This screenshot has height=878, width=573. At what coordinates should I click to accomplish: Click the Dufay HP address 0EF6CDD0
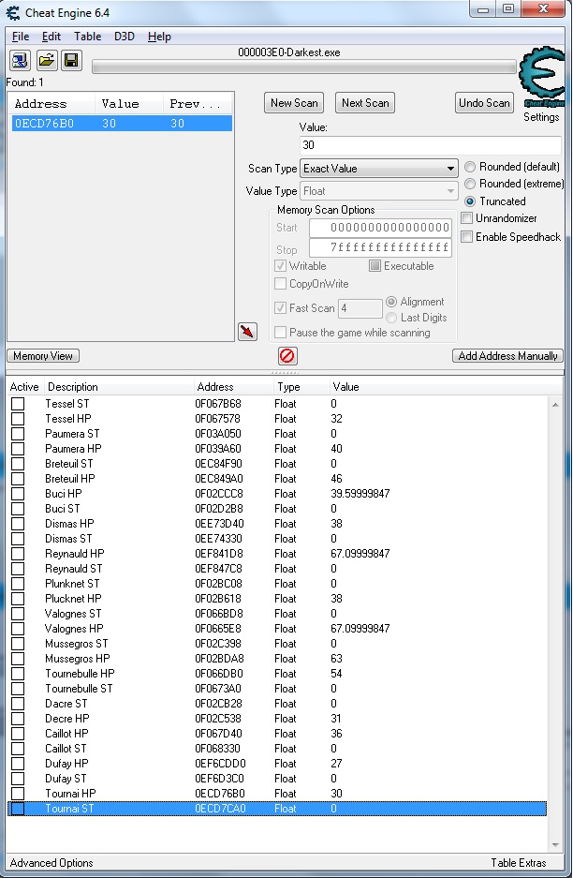click(x=220, y=763)
